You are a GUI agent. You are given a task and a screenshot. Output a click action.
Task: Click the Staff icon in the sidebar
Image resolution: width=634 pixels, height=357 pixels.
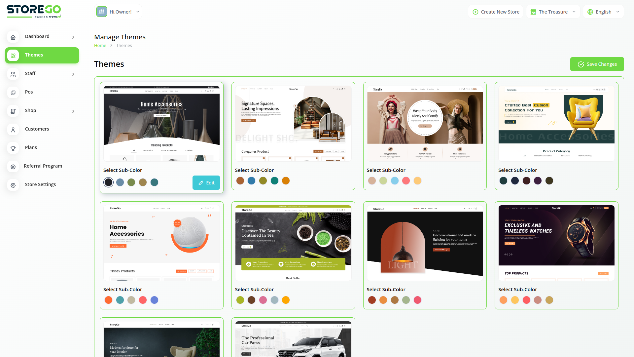[13, 74]
